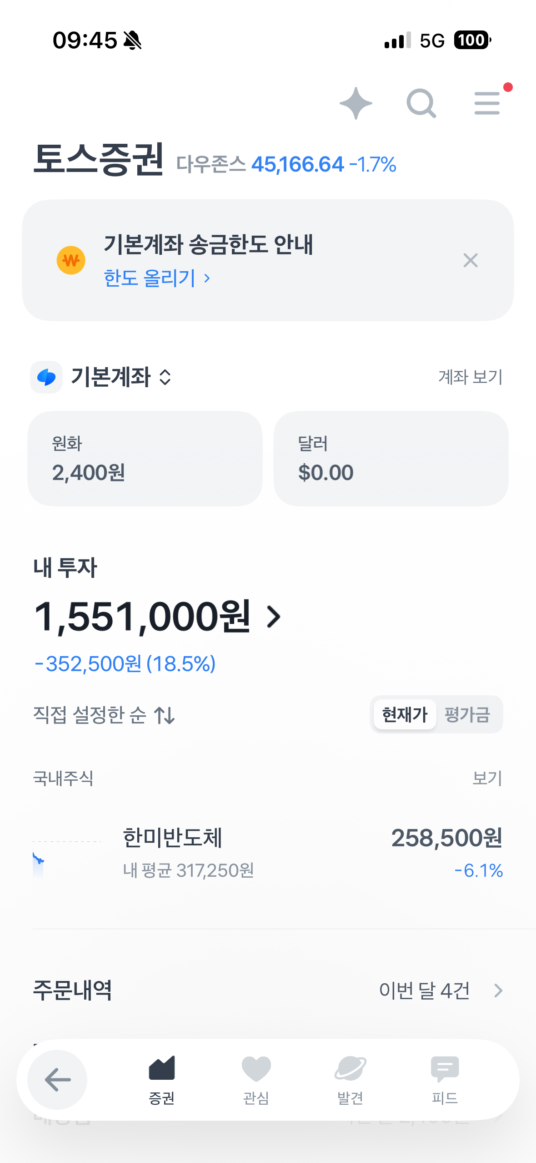The width and height of the screenshot is (536, 1163).
Task: Tap the back arrow button
Action: click(x=57, y=1079)
